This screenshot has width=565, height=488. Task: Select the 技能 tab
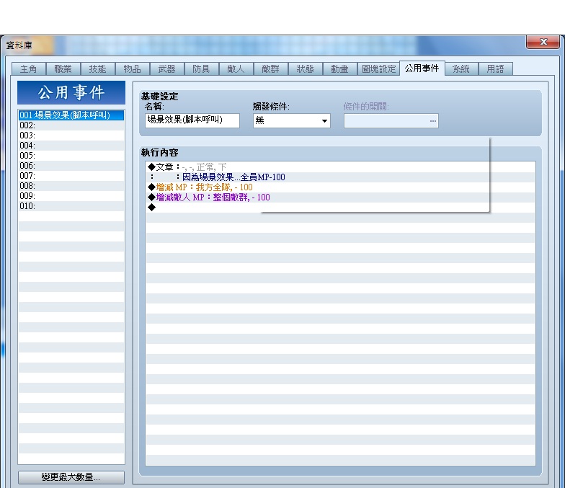98,68
